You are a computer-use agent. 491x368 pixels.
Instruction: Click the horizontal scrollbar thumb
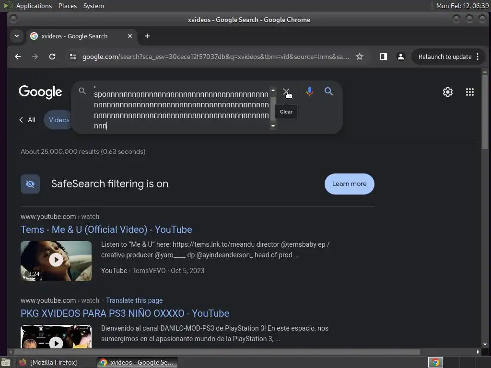(x=216, y=352)
